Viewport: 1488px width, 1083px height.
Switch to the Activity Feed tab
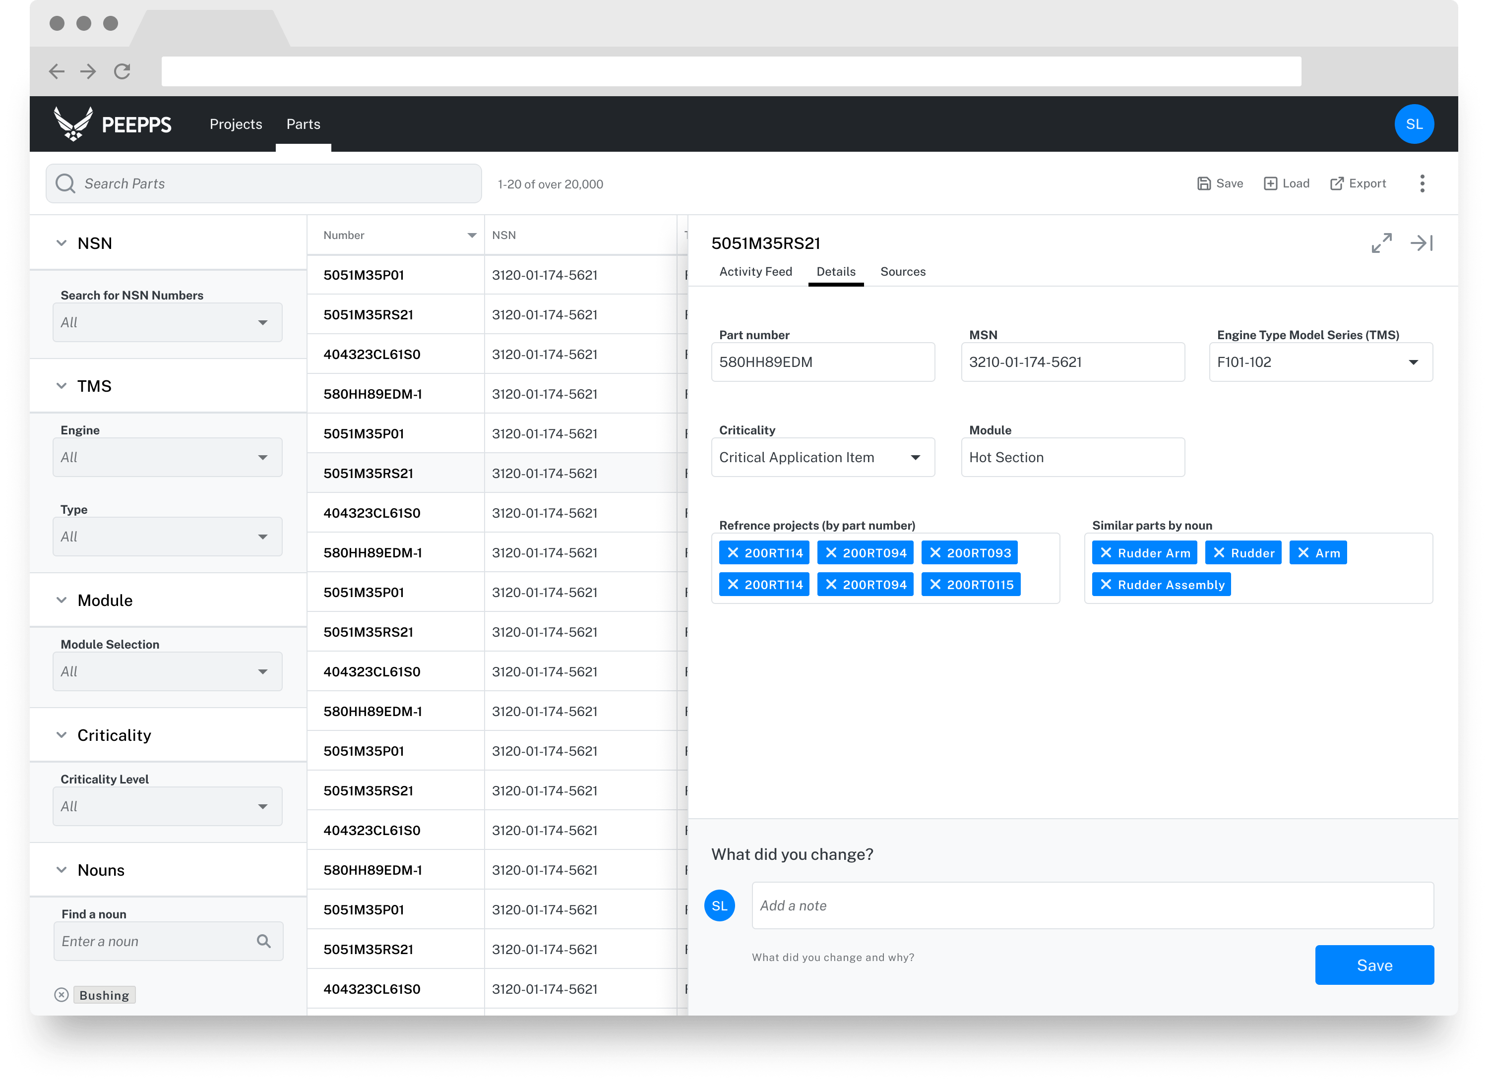click(755, 272)
